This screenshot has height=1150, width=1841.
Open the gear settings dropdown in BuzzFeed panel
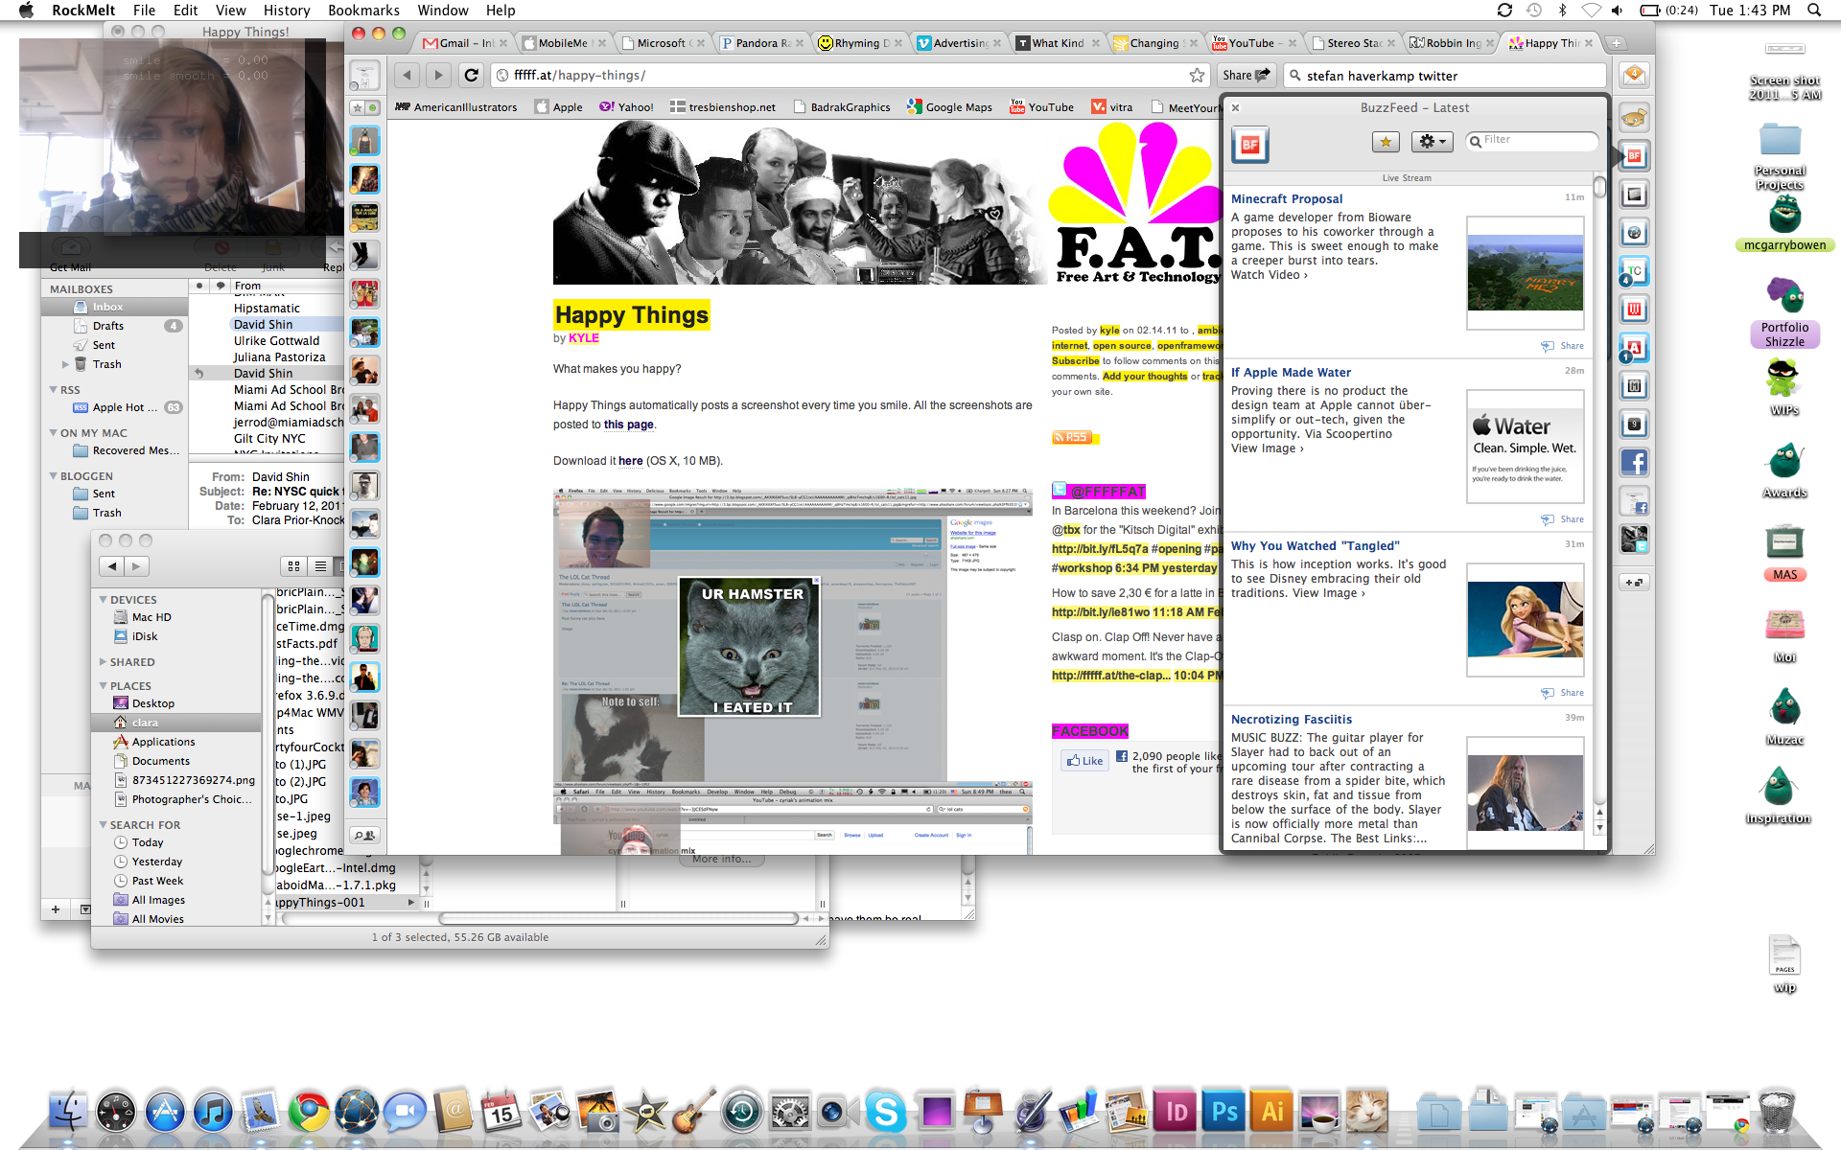pyautogui.click(x=1432, y=142)
